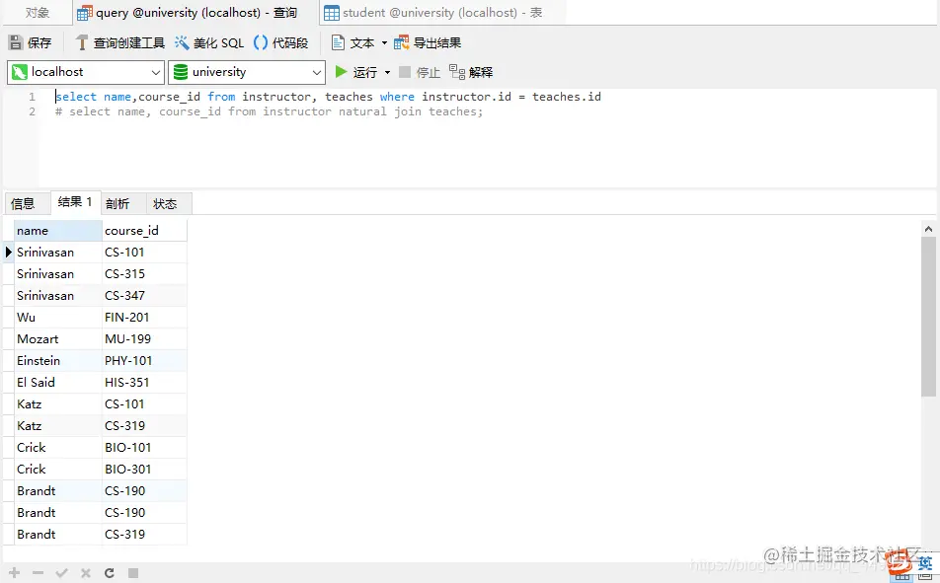The image size is (940, 583).
Task: Click the course_id column header
Action: click(144, 231)
